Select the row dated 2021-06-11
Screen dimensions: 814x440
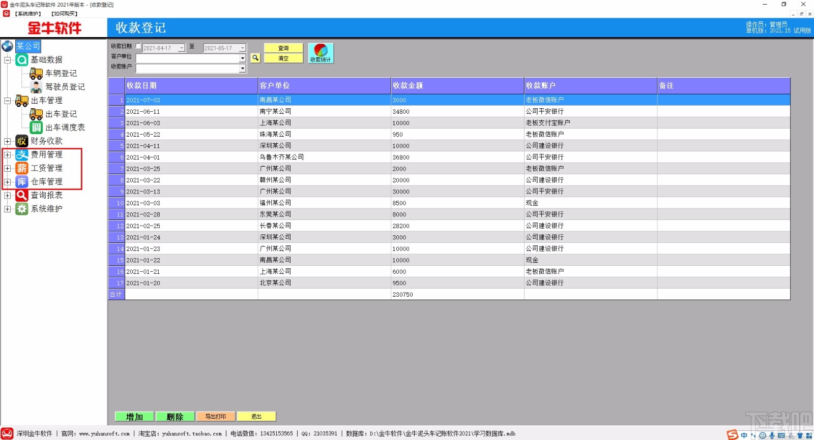coord(449,111)
